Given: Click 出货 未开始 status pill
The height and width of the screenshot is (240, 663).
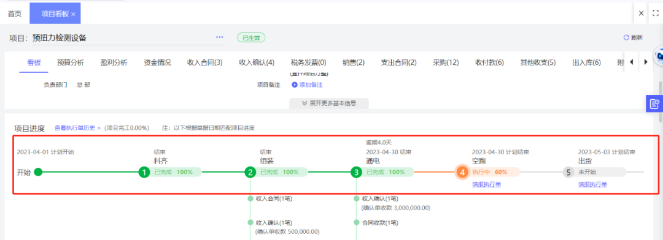Looking at the screenshot, I should 600,172.
